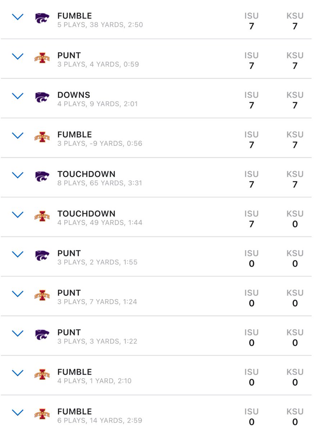This screenshot has width=315, height=431.
Task: Click the KSU score on the 65-yard touchdown row
Action: (295, 185)
